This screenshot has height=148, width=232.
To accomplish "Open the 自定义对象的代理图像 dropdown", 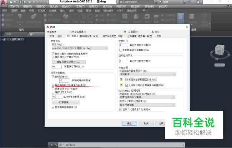I will pos(147,105).
